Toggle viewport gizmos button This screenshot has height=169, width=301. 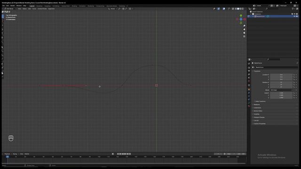click(219, 9)
